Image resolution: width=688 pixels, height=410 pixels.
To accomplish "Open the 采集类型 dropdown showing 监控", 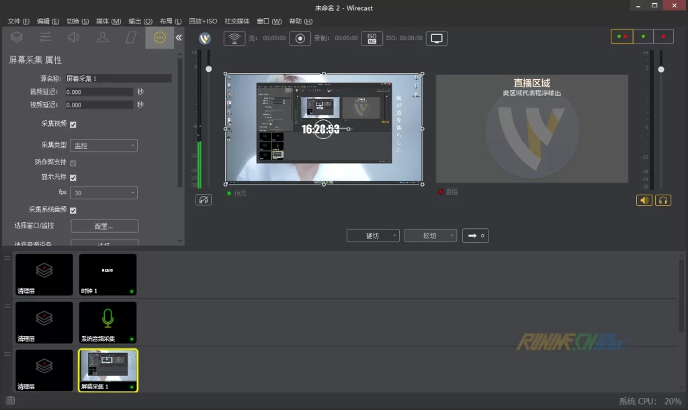I will [104, 146].
